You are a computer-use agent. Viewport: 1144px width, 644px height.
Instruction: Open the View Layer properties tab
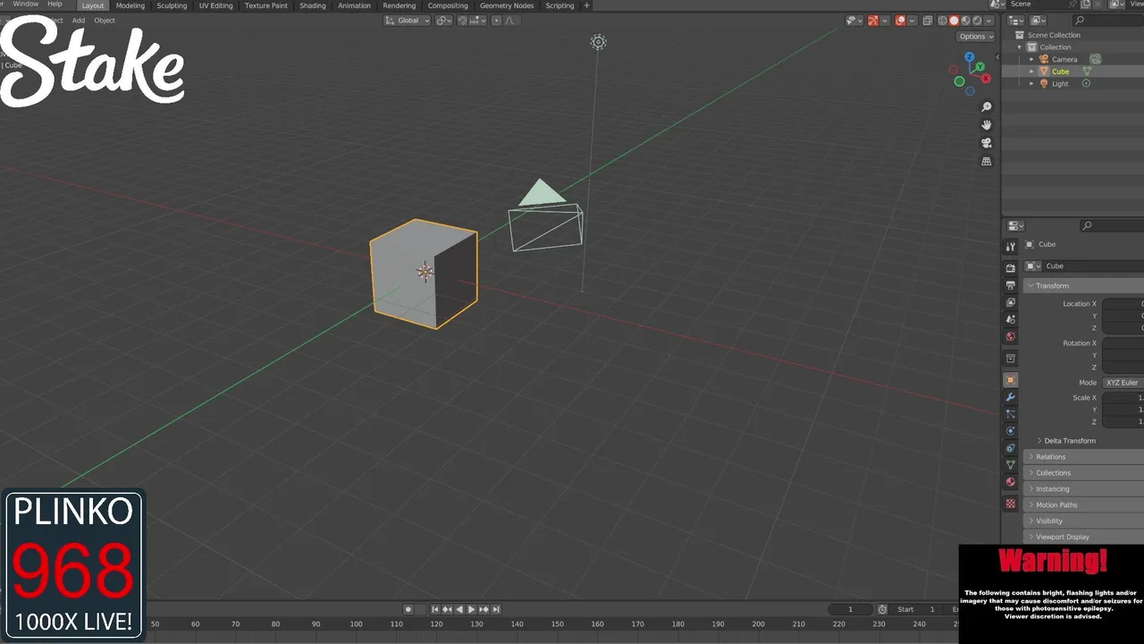[x=1011, y=302]
